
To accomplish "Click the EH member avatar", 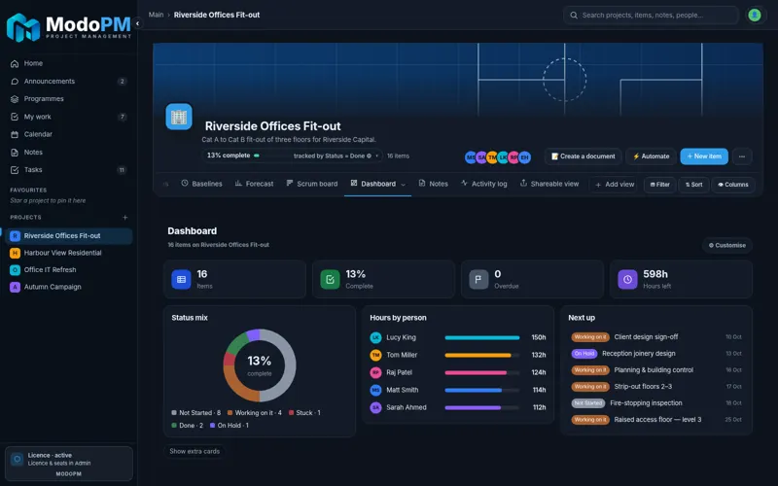I will (x=525, y=157).
